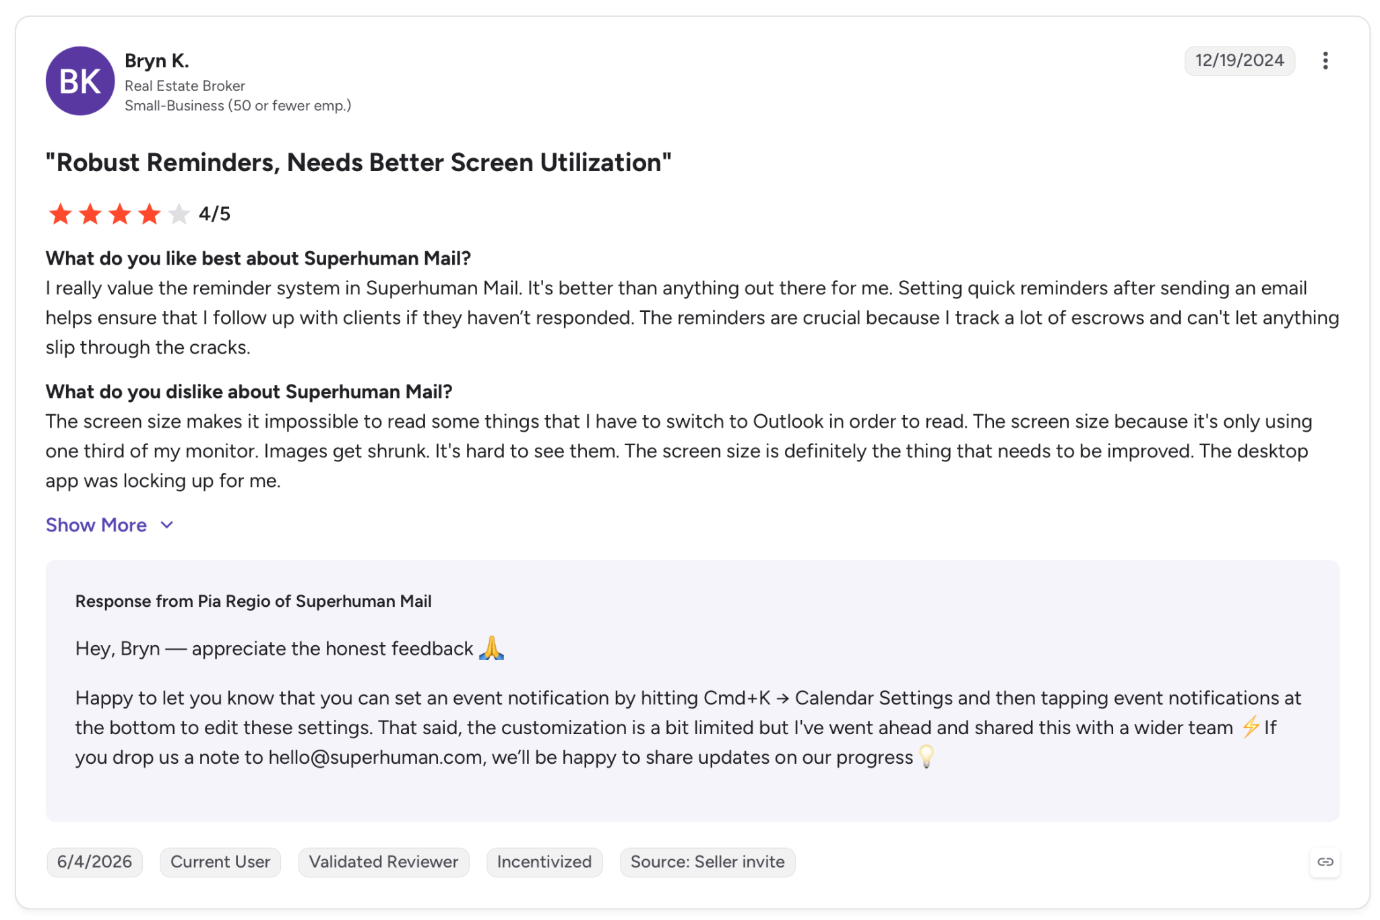Select the Current User tag

pyautogui.click(x=220, y=862)
